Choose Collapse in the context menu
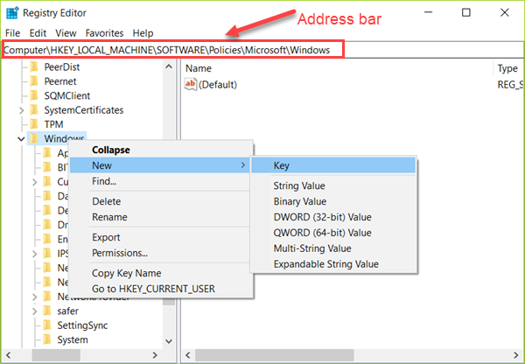The width and height of the screenshot is (525, 364). coord(160,150)
